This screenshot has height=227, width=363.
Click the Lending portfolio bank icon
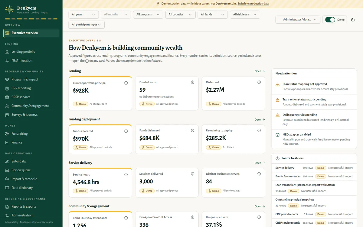[x=7, y=52]
